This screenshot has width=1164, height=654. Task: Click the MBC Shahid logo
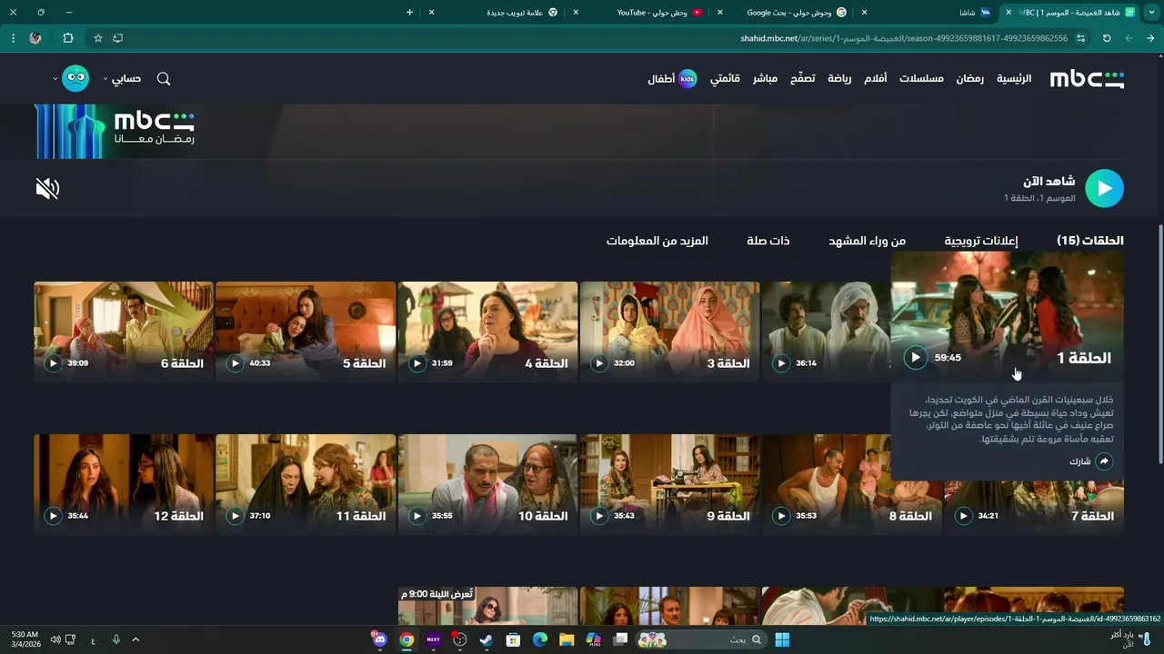[1087, 79]
